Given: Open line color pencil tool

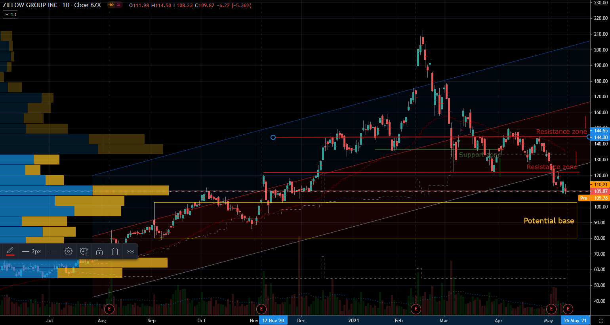Looking at the screenshot, I should [x=10, y=251].
